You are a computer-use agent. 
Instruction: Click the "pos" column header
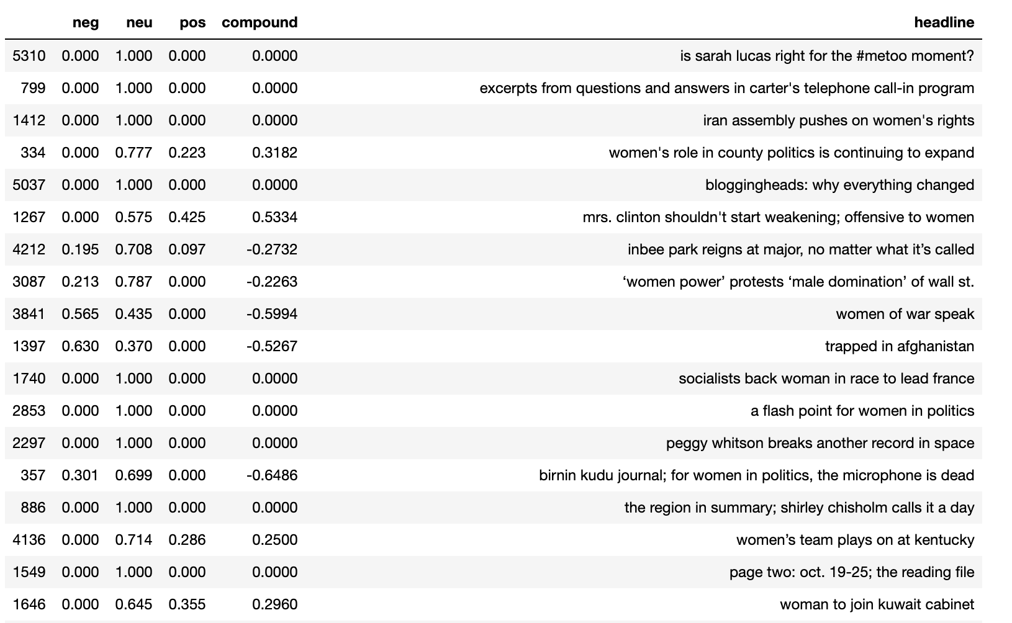point(192,22)
